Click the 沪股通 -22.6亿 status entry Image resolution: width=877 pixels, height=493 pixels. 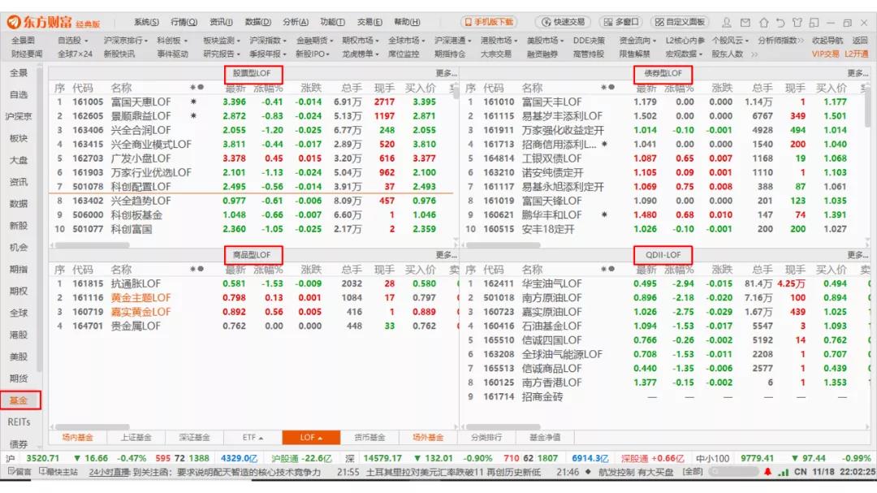pos(301,458)
